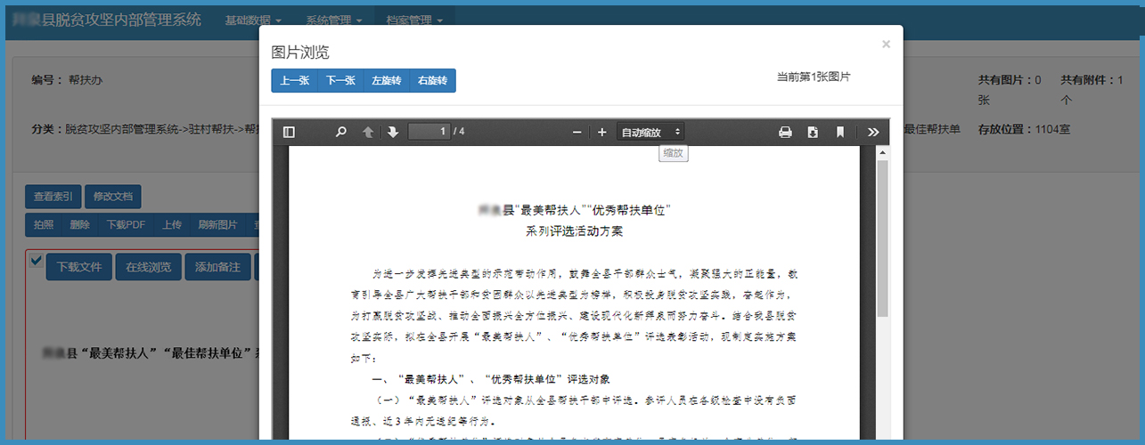Go to previous PDF page arrow
This screenshot has width=1145, height=445.
(368, 132)
